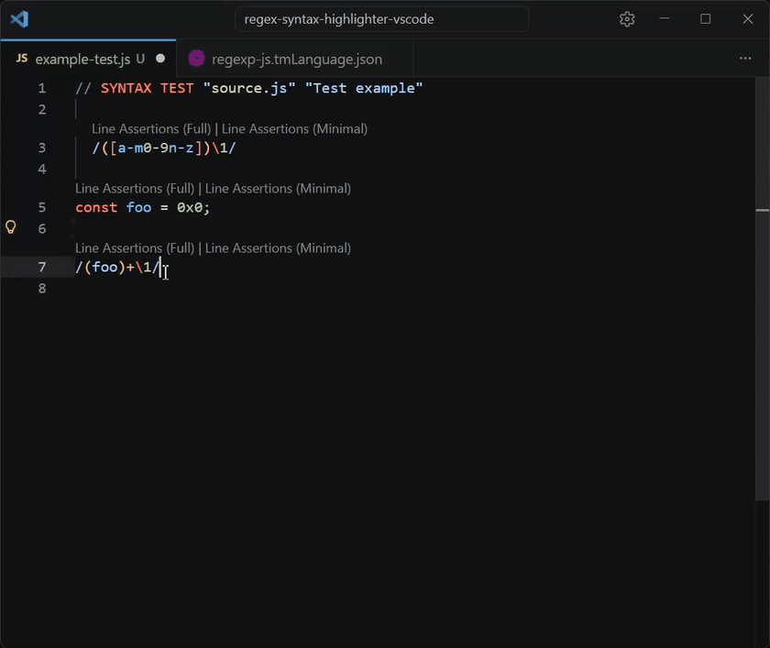This screenshot has height=648, width=770.
Task: Click the SYNTAX keyword on line 1
Action: [x=126, y=88]
